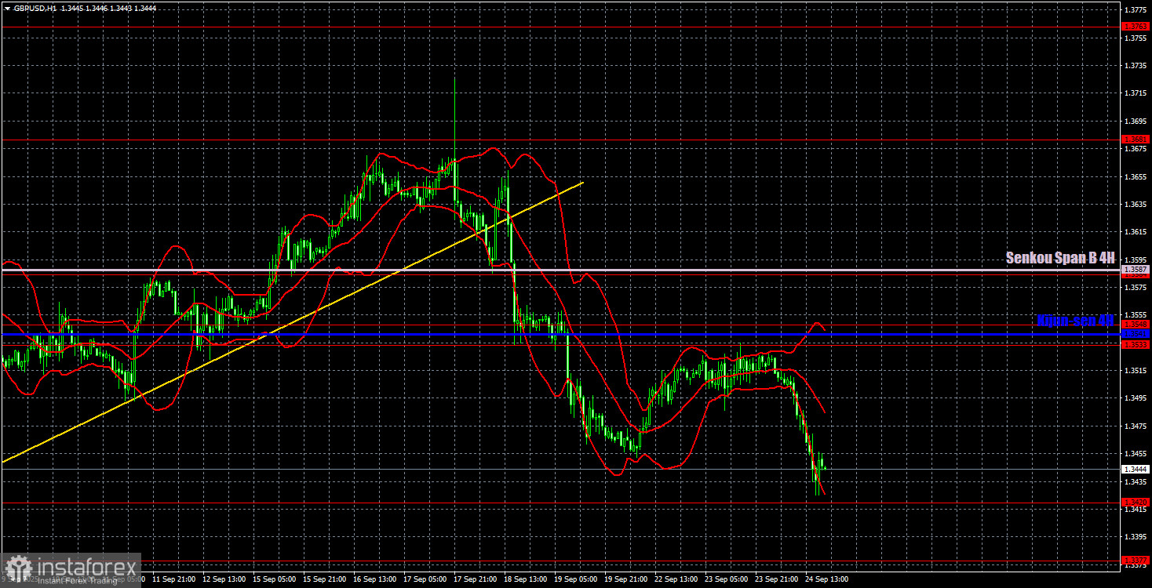Click the 1.3715 price axis label

tap(1136, 93)
